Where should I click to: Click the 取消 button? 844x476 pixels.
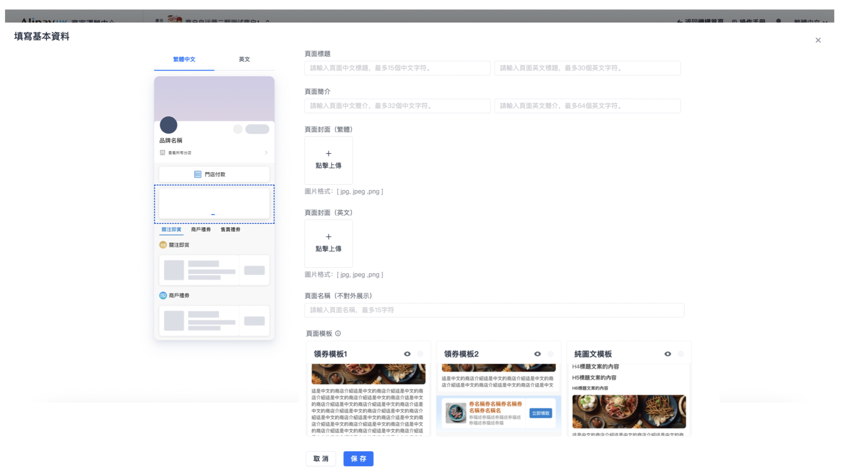click(x=321, y=459)
